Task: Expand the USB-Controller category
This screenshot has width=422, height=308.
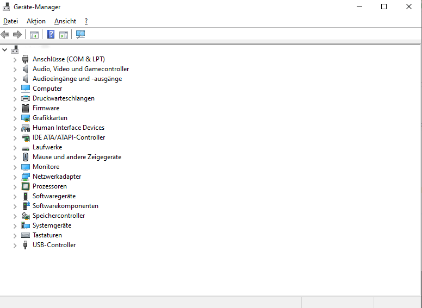Action: click(15, 246)
